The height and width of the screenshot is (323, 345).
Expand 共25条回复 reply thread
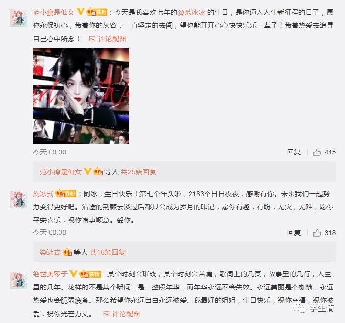click(x=138, y=172)
